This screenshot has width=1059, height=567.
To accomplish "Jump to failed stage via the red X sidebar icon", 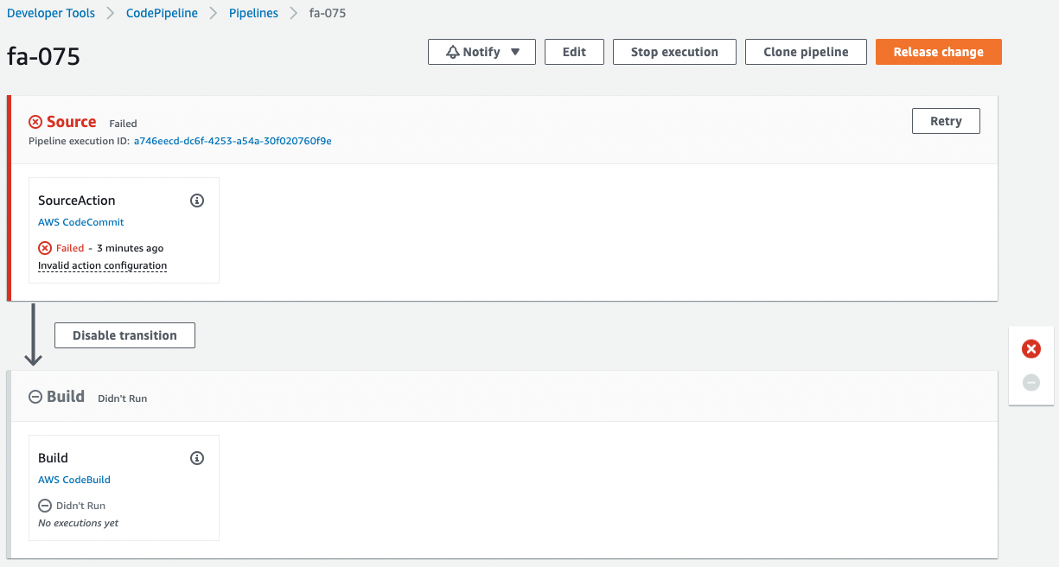I will coord(1030,349).
